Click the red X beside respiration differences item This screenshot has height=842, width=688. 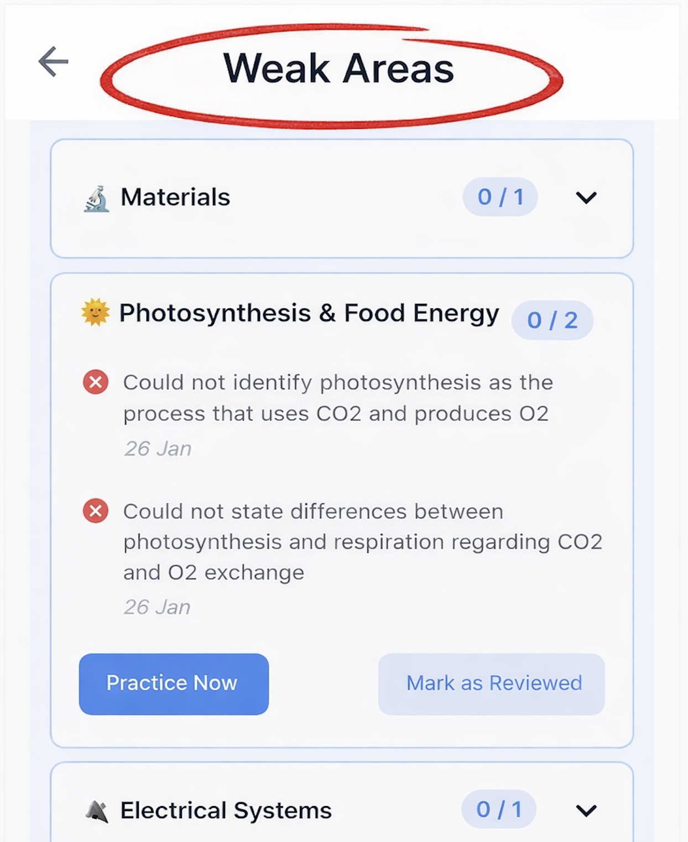(96, 511)
